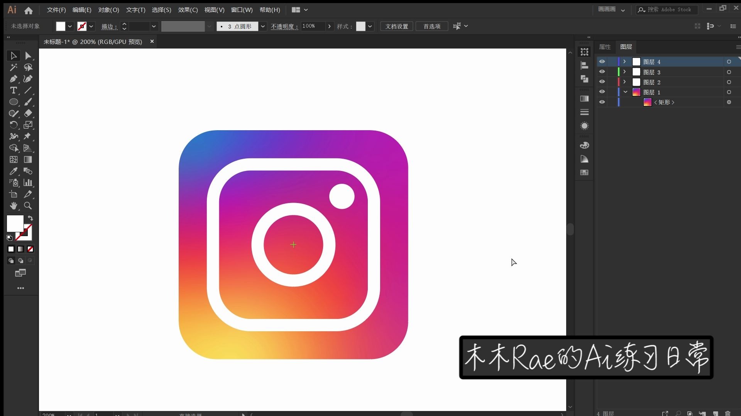Hide 图层 4 visibility eye
Image resolution: width=741 pixels, height=416 pixels.
[602, 62]
